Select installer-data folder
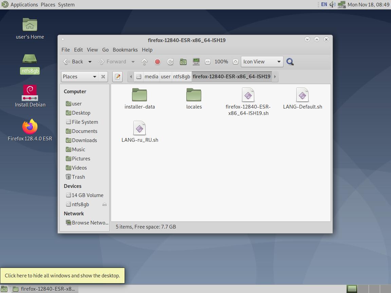Viewport: 391px width, 293px height. click(x=139, y=99)
